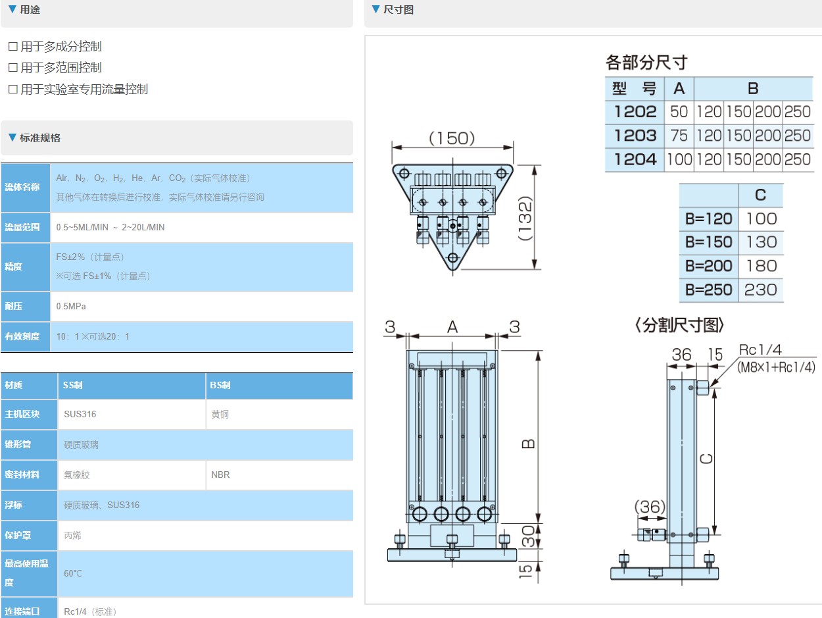Click the blue triangle beside 尺寸图 heading

(x=376, y=9)
